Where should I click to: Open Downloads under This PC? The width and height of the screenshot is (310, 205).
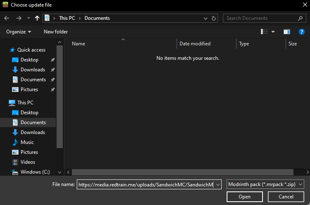[x=33, y=132]
